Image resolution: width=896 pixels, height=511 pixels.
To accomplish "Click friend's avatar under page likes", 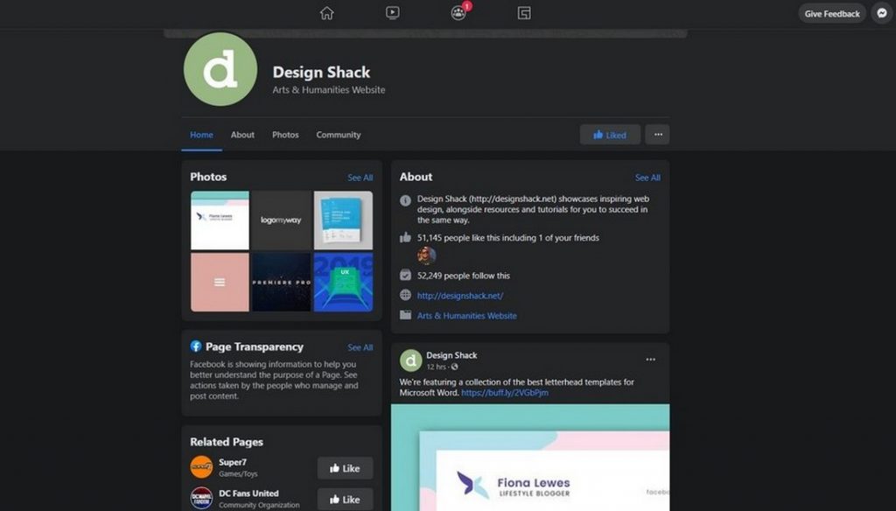I will pos(426,255).
